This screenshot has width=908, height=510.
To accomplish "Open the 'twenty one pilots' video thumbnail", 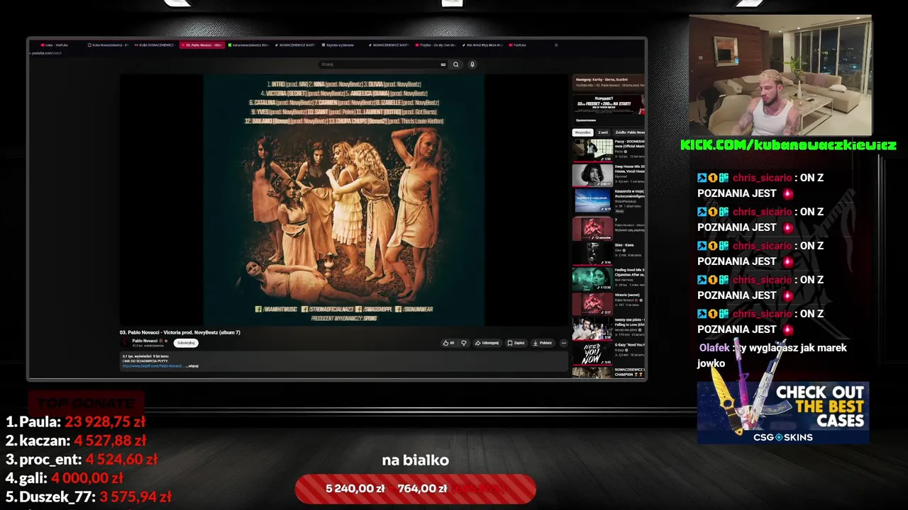I will point(592,329).
